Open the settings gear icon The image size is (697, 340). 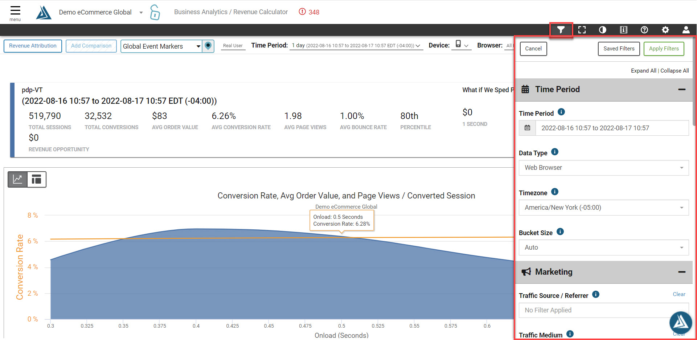[665, 30]
